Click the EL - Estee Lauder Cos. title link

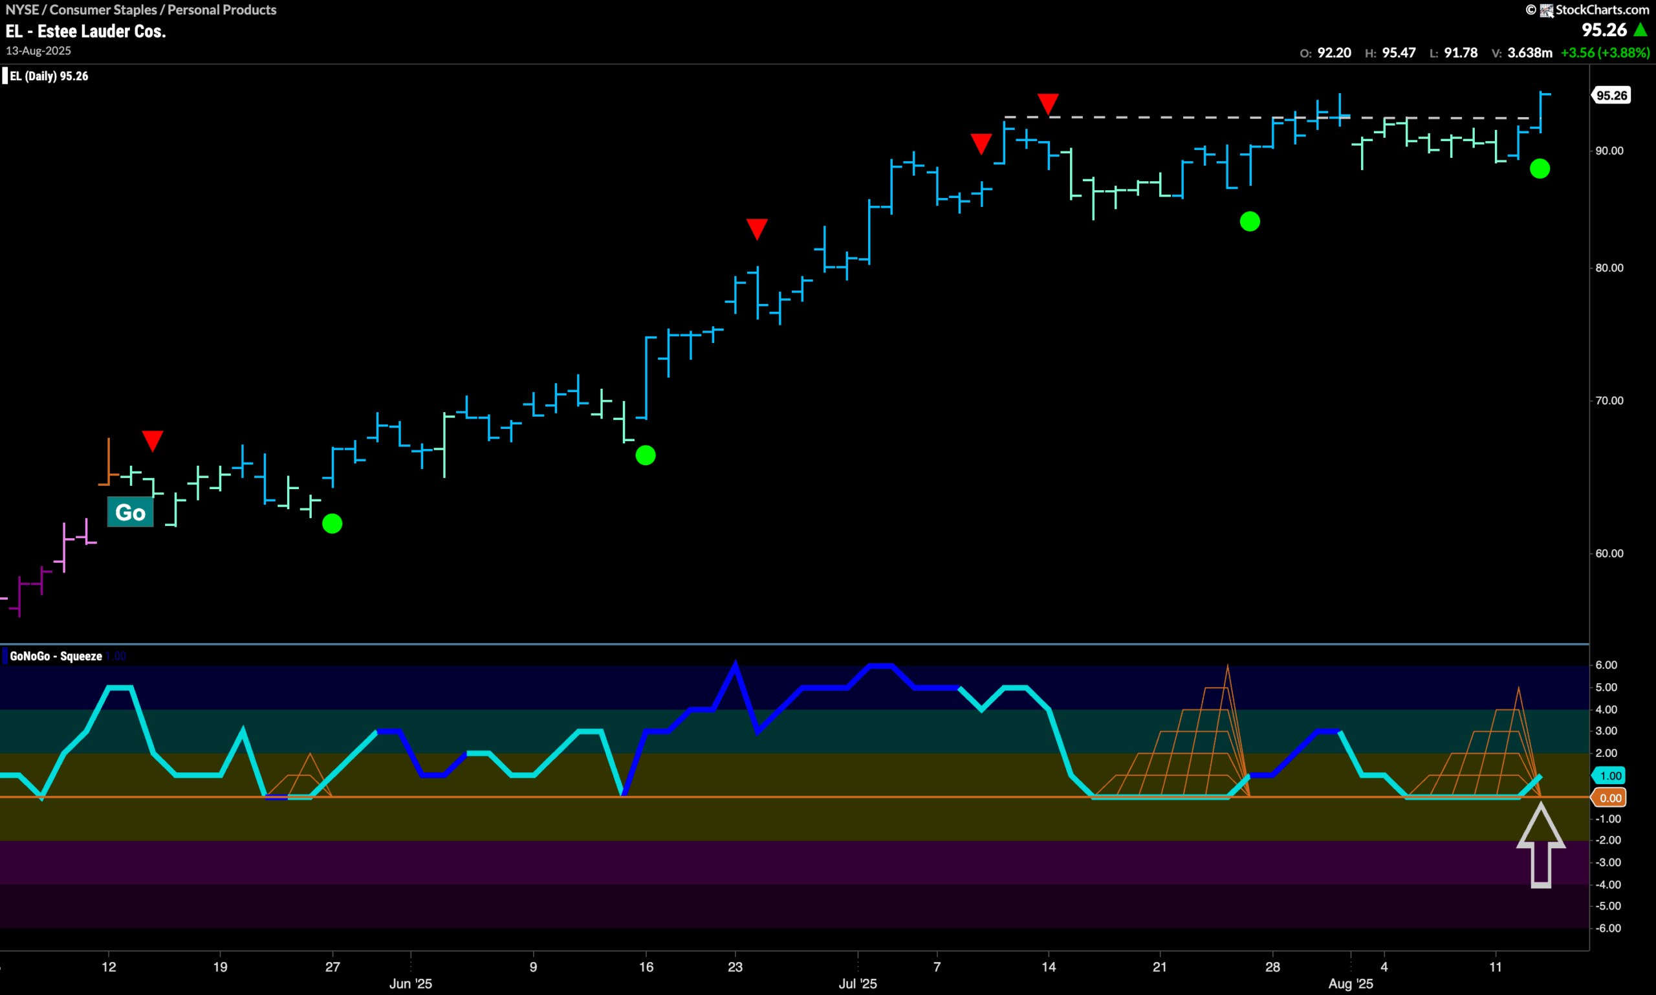86,31
